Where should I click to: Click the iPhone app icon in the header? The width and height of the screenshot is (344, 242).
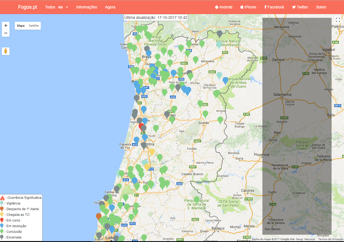coord(242,7)
